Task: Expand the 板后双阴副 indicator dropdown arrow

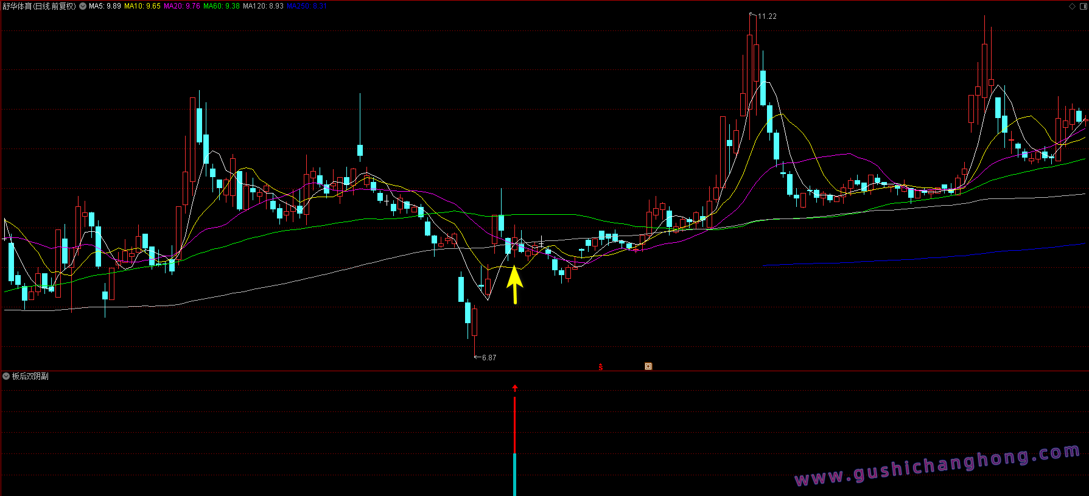Action: click(x=6, y=376)
